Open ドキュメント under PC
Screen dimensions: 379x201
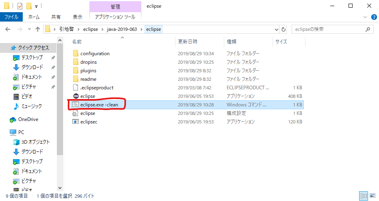click(x=32, y=171)
